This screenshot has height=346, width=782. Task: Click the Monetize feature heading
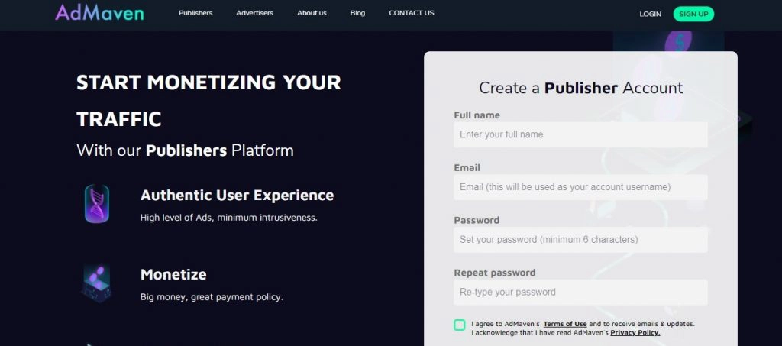(x=173, y=274)
